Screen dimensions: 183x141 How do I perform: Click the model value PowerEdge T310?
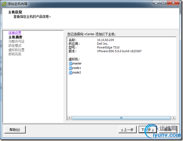click(108, 47)
